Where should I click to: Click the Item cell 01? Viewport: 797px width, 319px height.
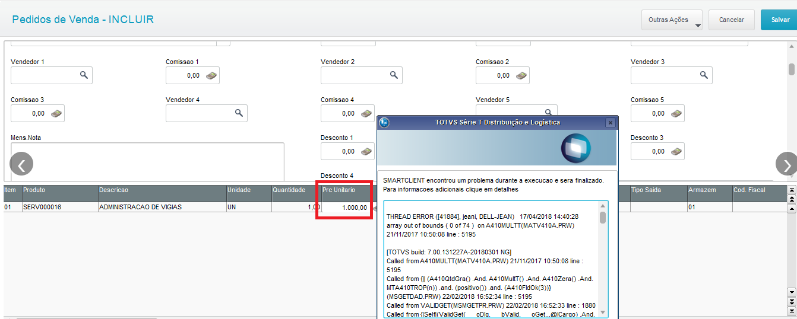click(12, 207)
